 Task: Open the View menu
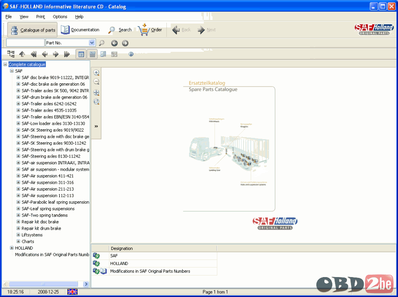[x=24, y=16]
